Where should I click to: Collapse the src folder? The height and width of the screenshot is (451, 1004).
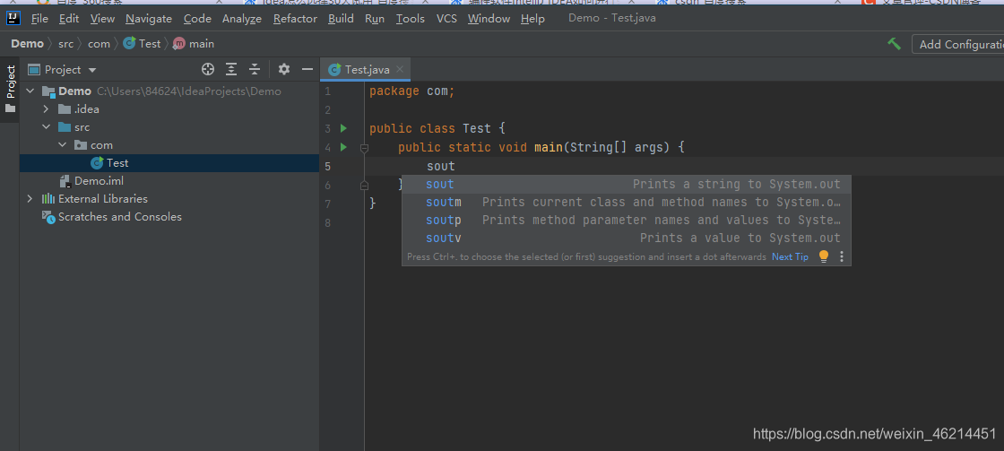pyautogui.click(x=46, y=126)
